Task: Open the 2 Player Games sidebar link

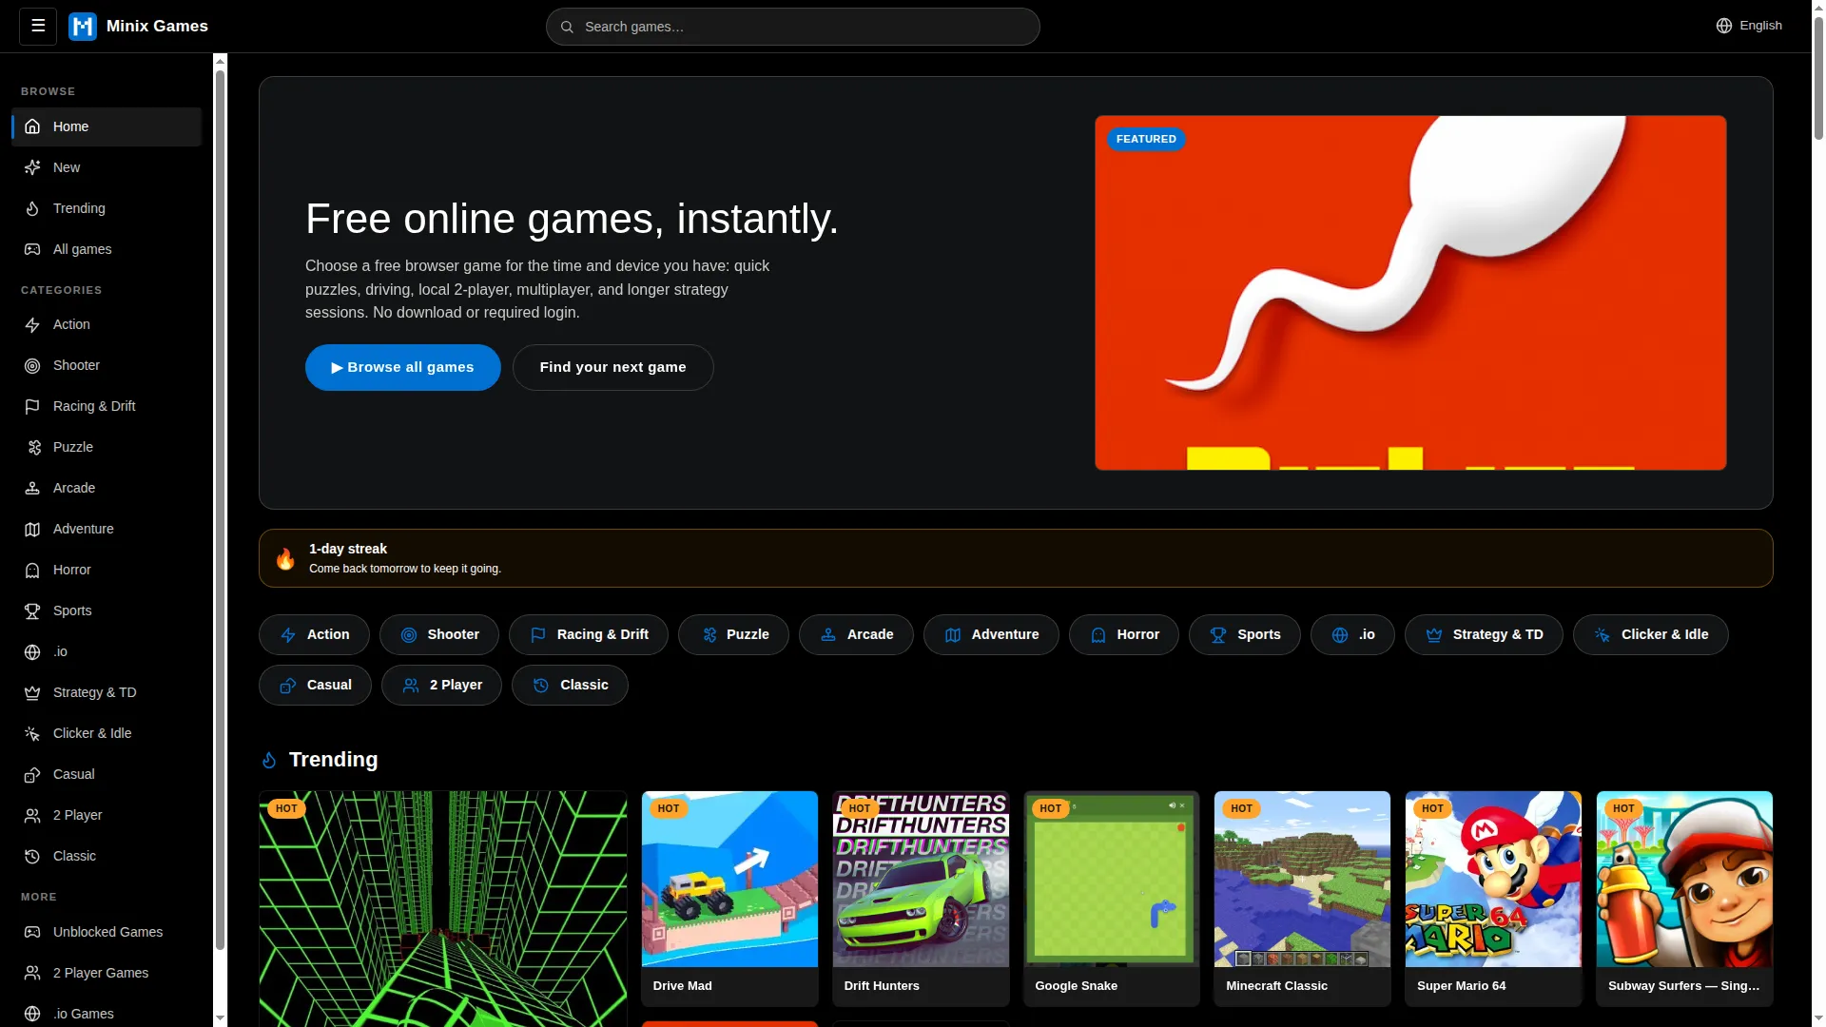Action: 107,973
